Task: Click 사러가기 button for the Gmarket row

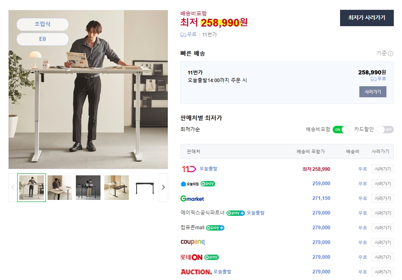Action: [x=382, y=199]
